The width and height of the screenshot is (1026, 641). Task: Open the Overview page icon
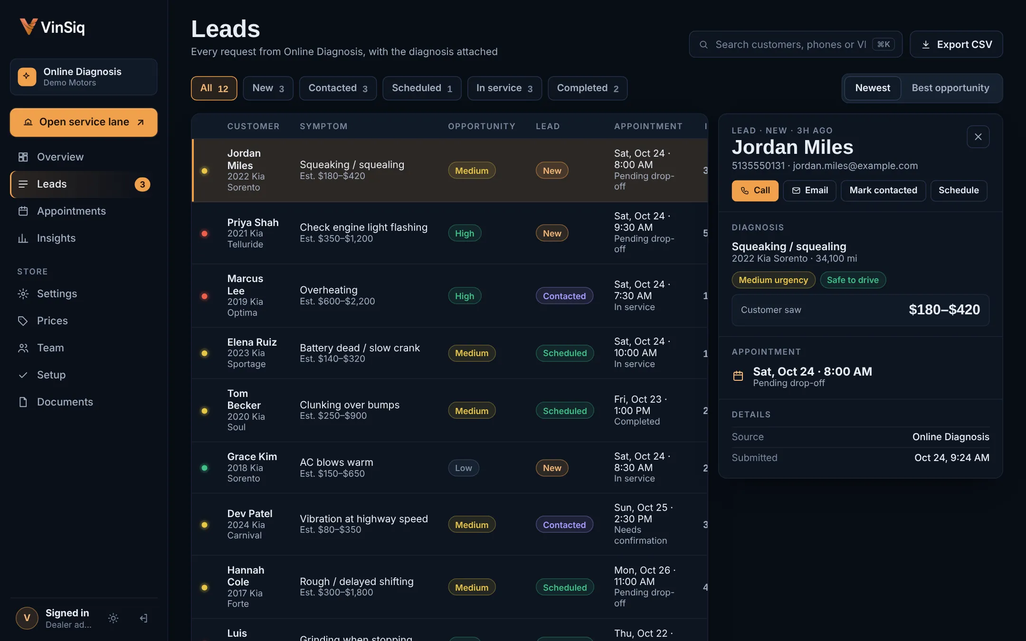click(23, 157)
